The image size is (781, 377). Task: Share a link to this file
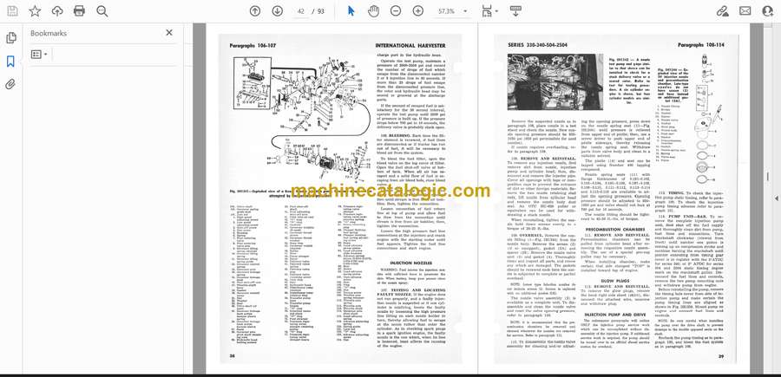[x=723, y=11]
